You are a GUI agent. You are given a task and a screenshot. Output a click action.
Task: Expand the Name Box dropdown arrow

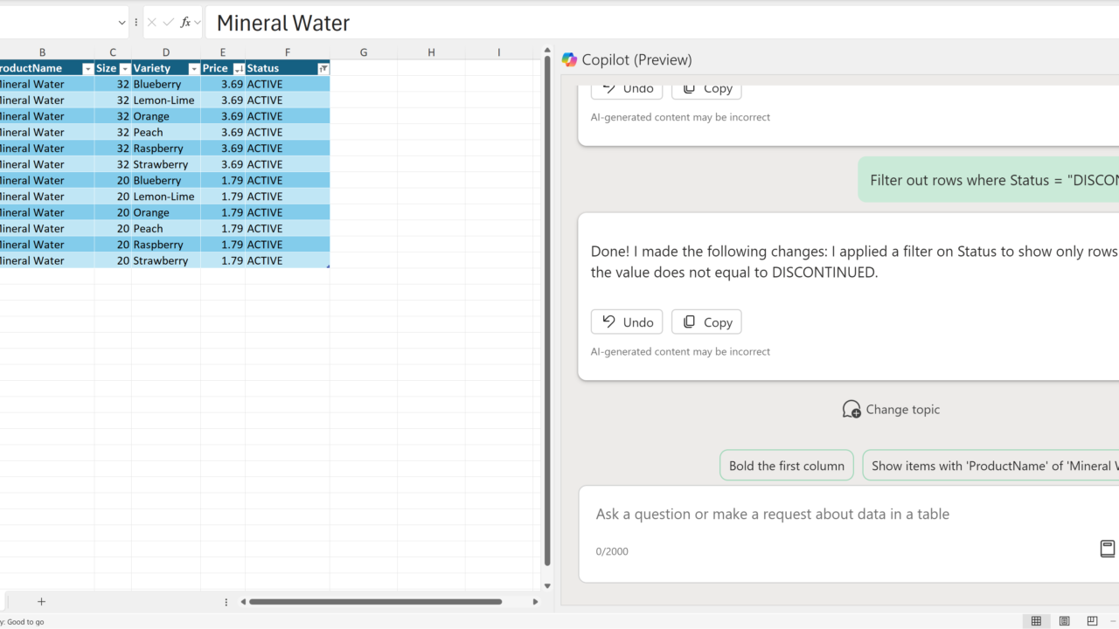click(x=122, y=23)
